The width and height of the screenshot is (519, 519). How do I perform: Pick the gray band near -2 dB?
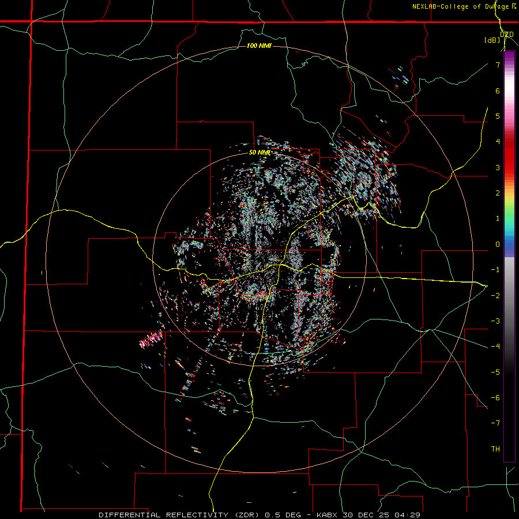point(509,296)
